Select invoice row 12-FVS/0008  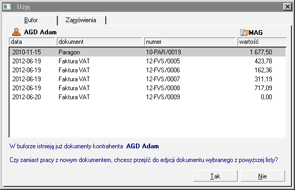tap(147, 88)
